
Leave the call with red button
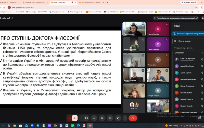(x=133, y=118)
